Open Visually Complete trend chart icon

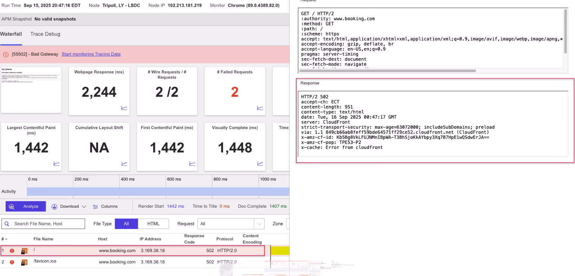click(260, 164)
